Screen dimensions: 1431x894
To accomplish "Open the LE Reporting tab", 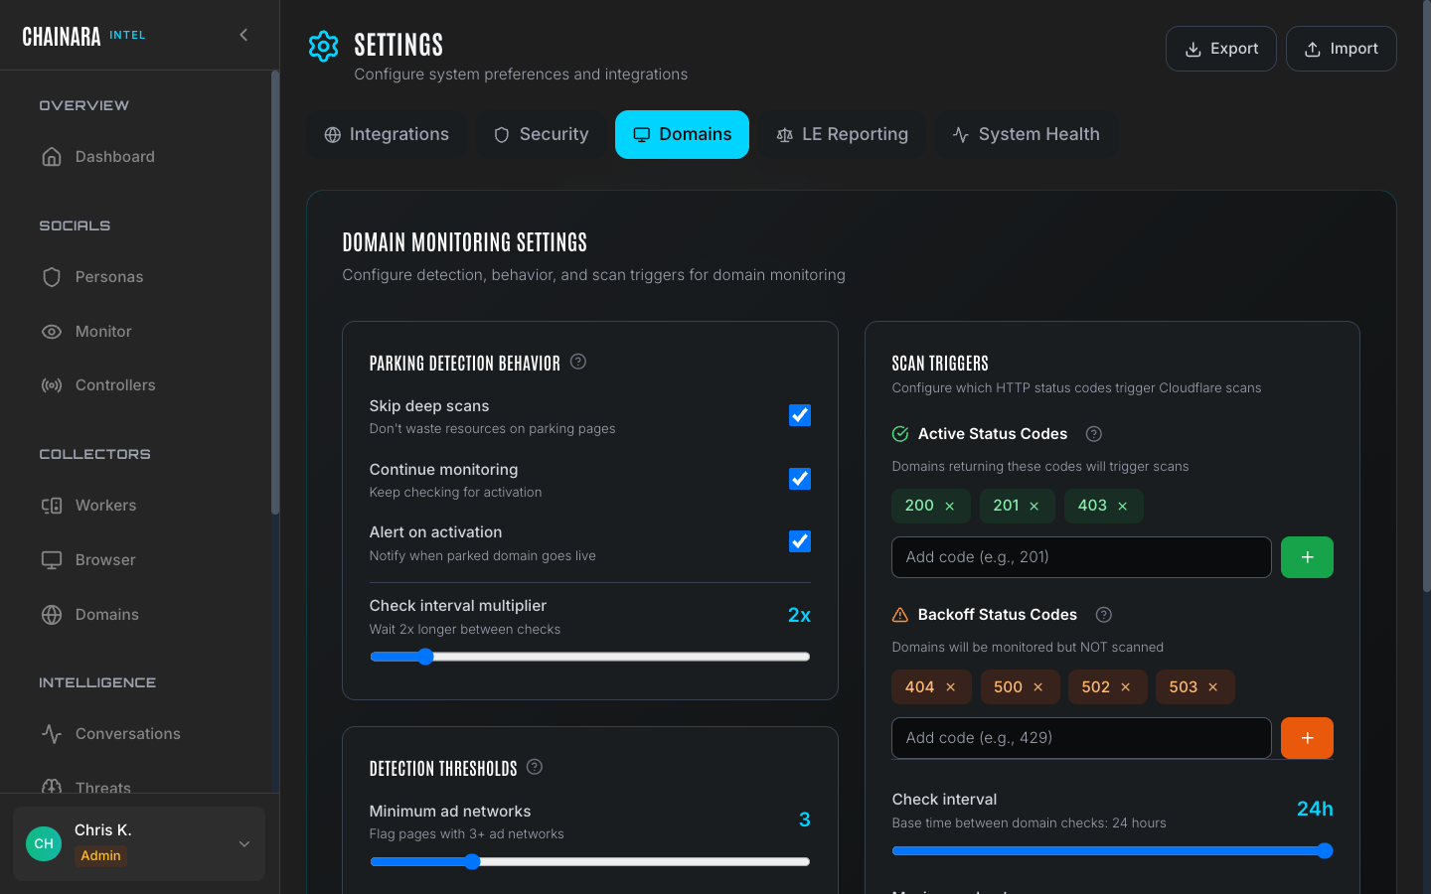I will tap(843, 134).
